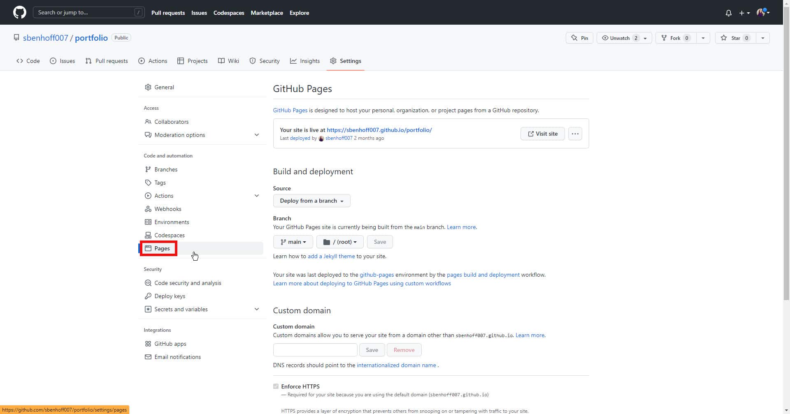Expand Actions settings in sidebar
Screen dimensions: 790x414
[202, 196]
